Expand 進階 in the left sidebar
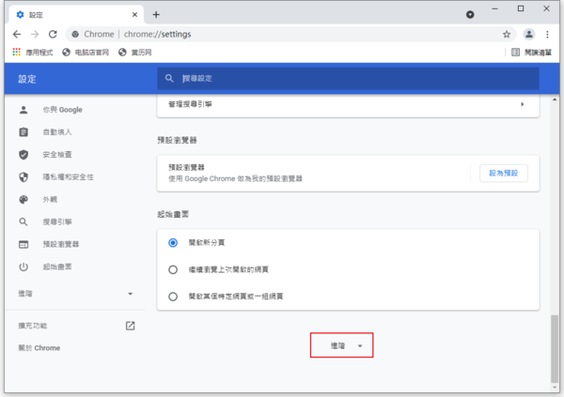564x397 pixels. tap(75, 294)
